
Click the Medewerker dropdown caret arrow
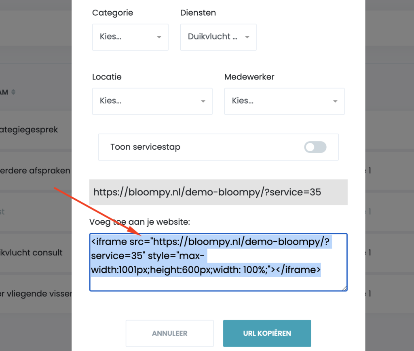[335, 101]
